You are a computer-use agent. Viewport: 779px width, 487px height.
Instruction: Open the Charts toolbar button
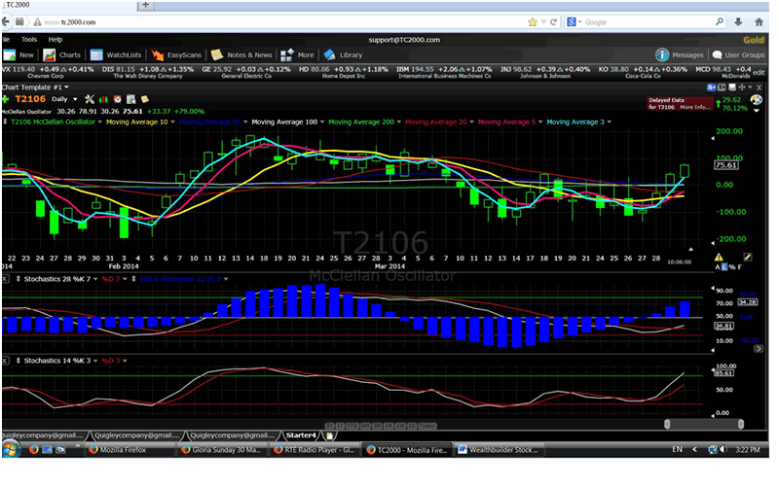tap(62, 54)
